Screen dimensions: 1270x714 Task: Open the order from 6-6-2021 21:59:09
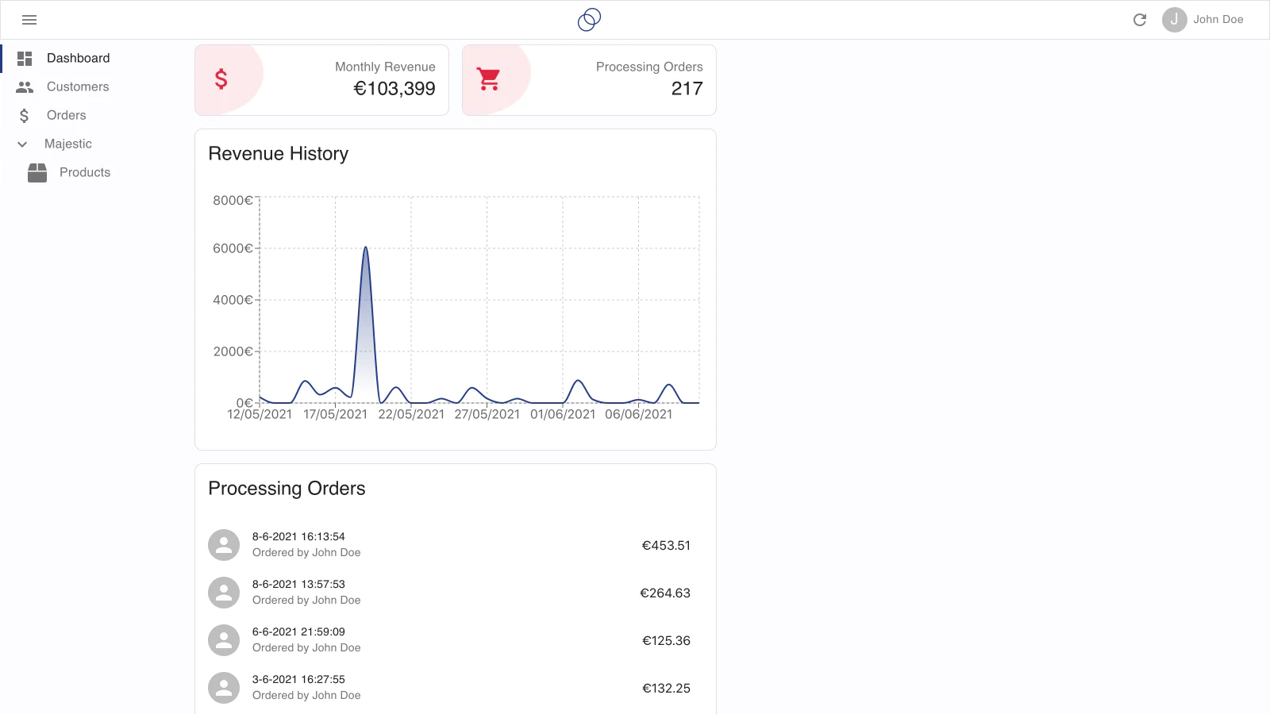coord(298,632)
